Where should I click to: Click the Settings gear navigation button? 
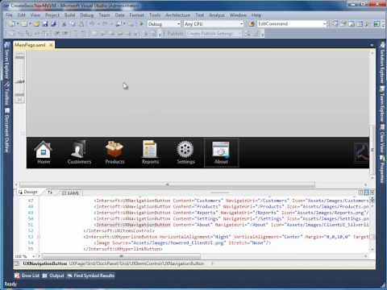pyautogui.click(x=185, y=152)
